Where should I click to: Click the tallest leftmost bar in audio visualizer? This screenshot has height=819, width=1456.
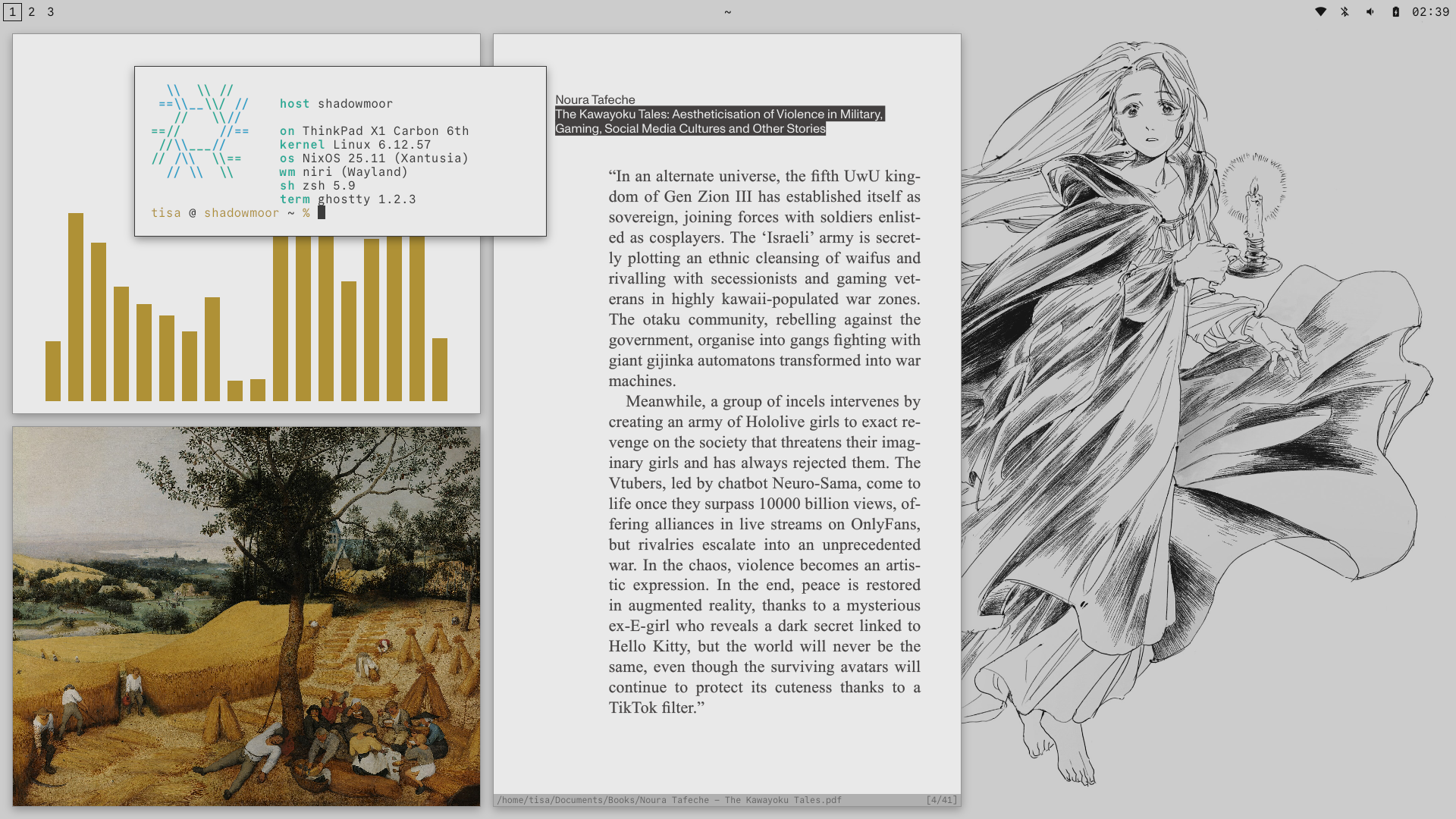click(76, 306)
